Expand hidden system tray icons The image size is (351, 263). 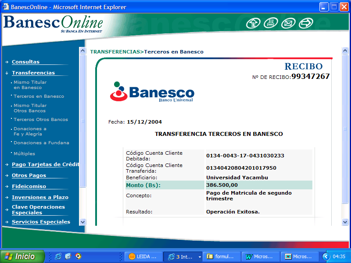pos(326,256)
